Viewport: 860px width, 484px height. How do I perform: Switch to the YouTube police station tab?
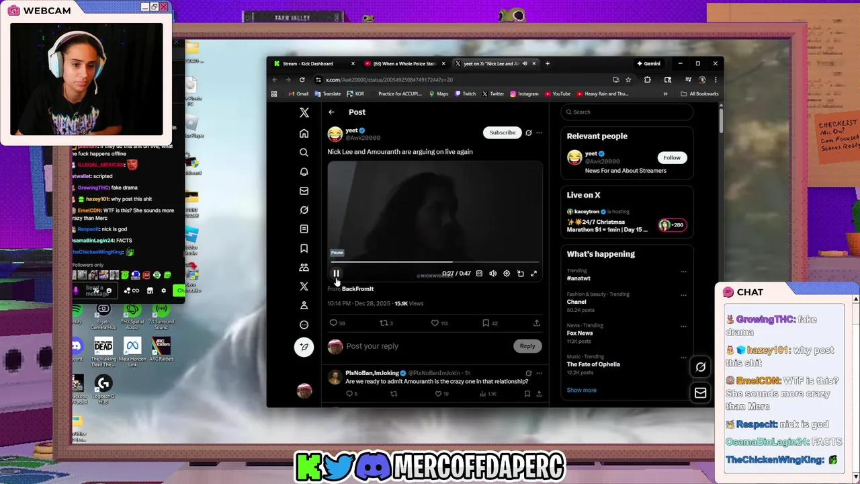(403, 64)
